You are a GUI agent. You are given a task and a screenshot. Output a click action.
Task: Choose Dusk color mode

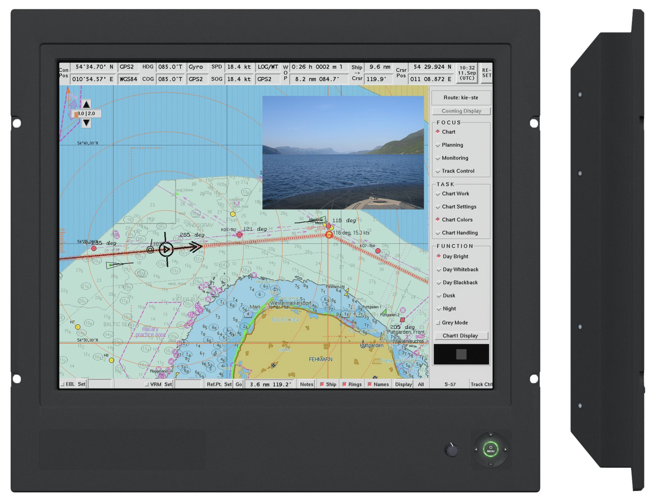[446, 296]
